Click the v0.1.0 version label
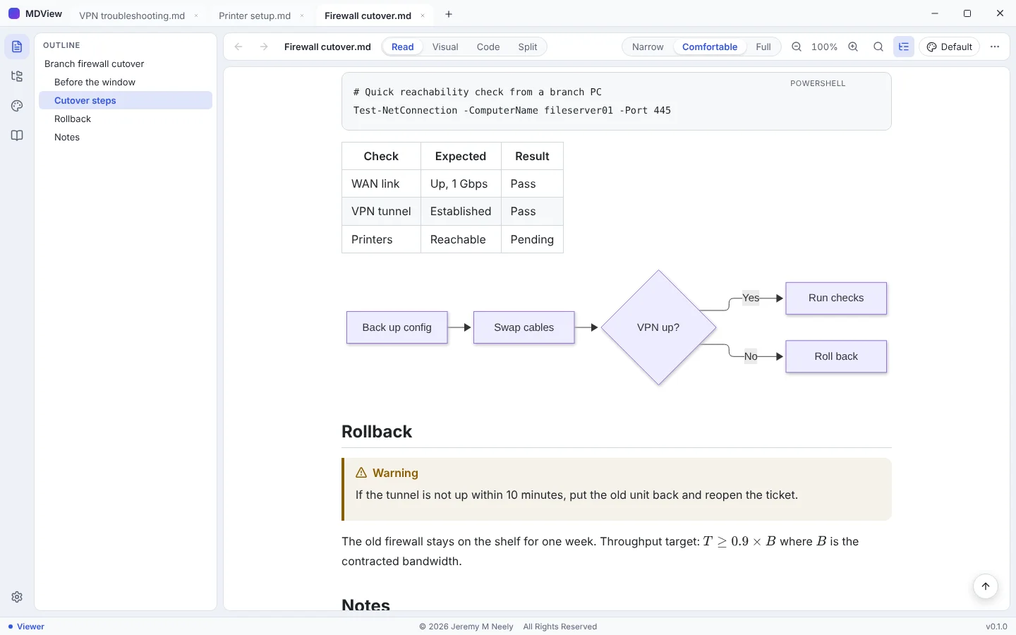1016x635 pixels. point(996,627)
